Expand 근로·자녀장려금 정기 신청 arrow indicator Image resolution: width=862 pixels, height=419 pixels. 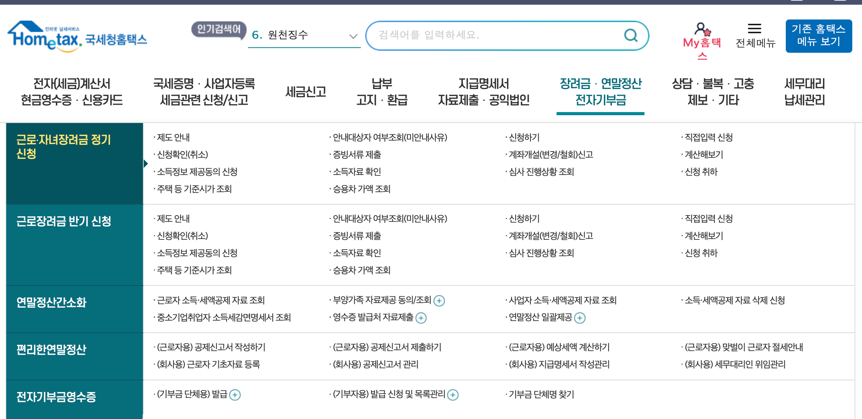(x=146, y=162)
